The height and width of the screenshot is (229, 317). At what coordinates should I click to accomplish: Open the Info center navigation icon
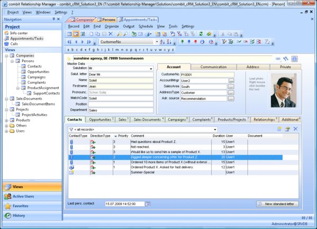coord(6,33)
